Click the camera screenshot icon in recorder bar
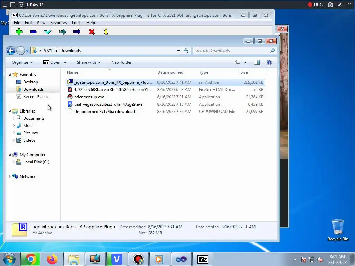Screen dimensions: 355x266 (x=330, y=5)
